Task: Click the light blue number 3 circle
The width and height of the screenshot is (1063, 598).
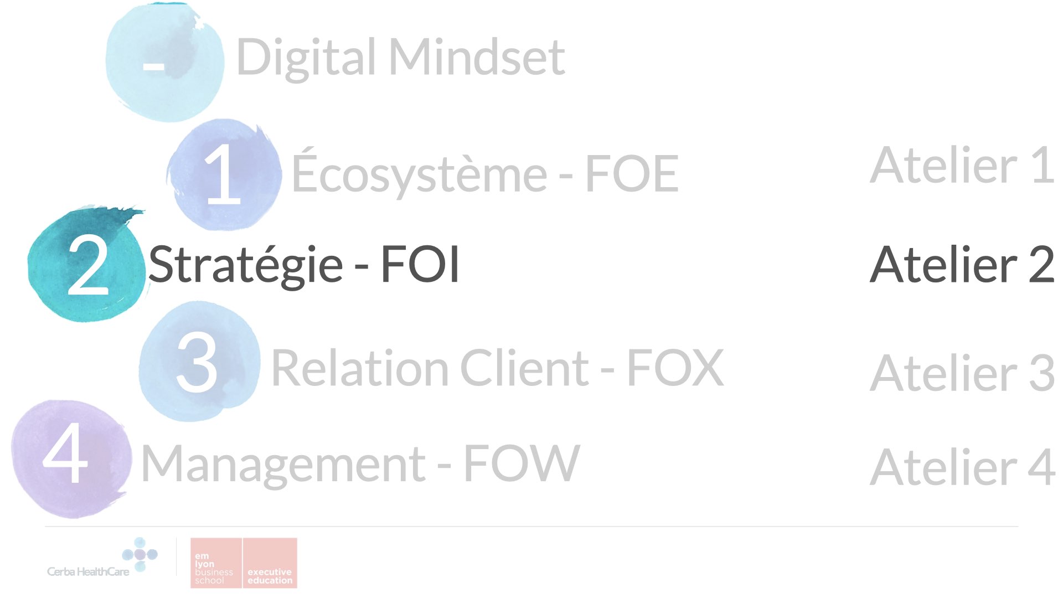Action: point(199,362)
